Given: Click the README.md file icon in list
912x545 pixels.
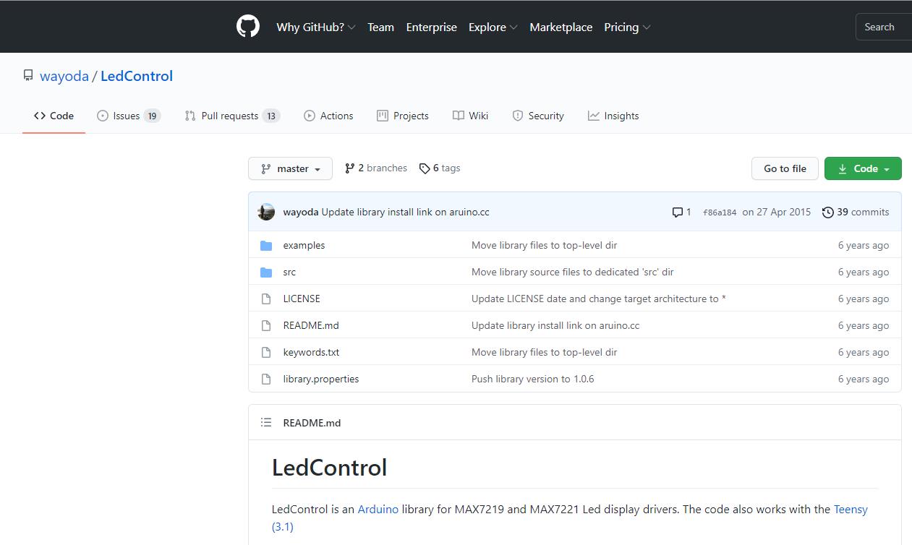Looking at the screenshot, I should pyautogui.click(x=266, y=325).
